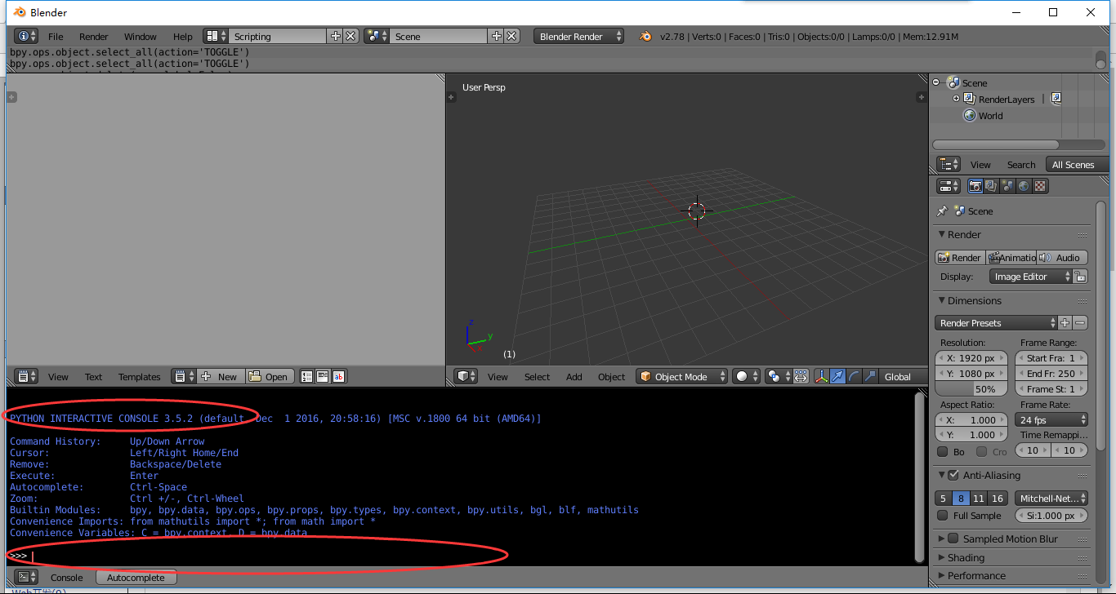
Task: Open the Render Presets dropdown
Action: click(996, 322)
